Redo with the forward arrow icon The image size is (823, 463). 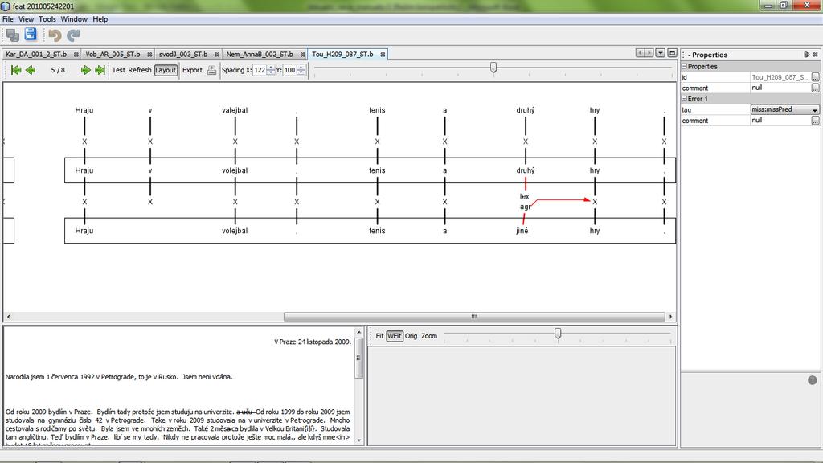(x=73, y=35)
